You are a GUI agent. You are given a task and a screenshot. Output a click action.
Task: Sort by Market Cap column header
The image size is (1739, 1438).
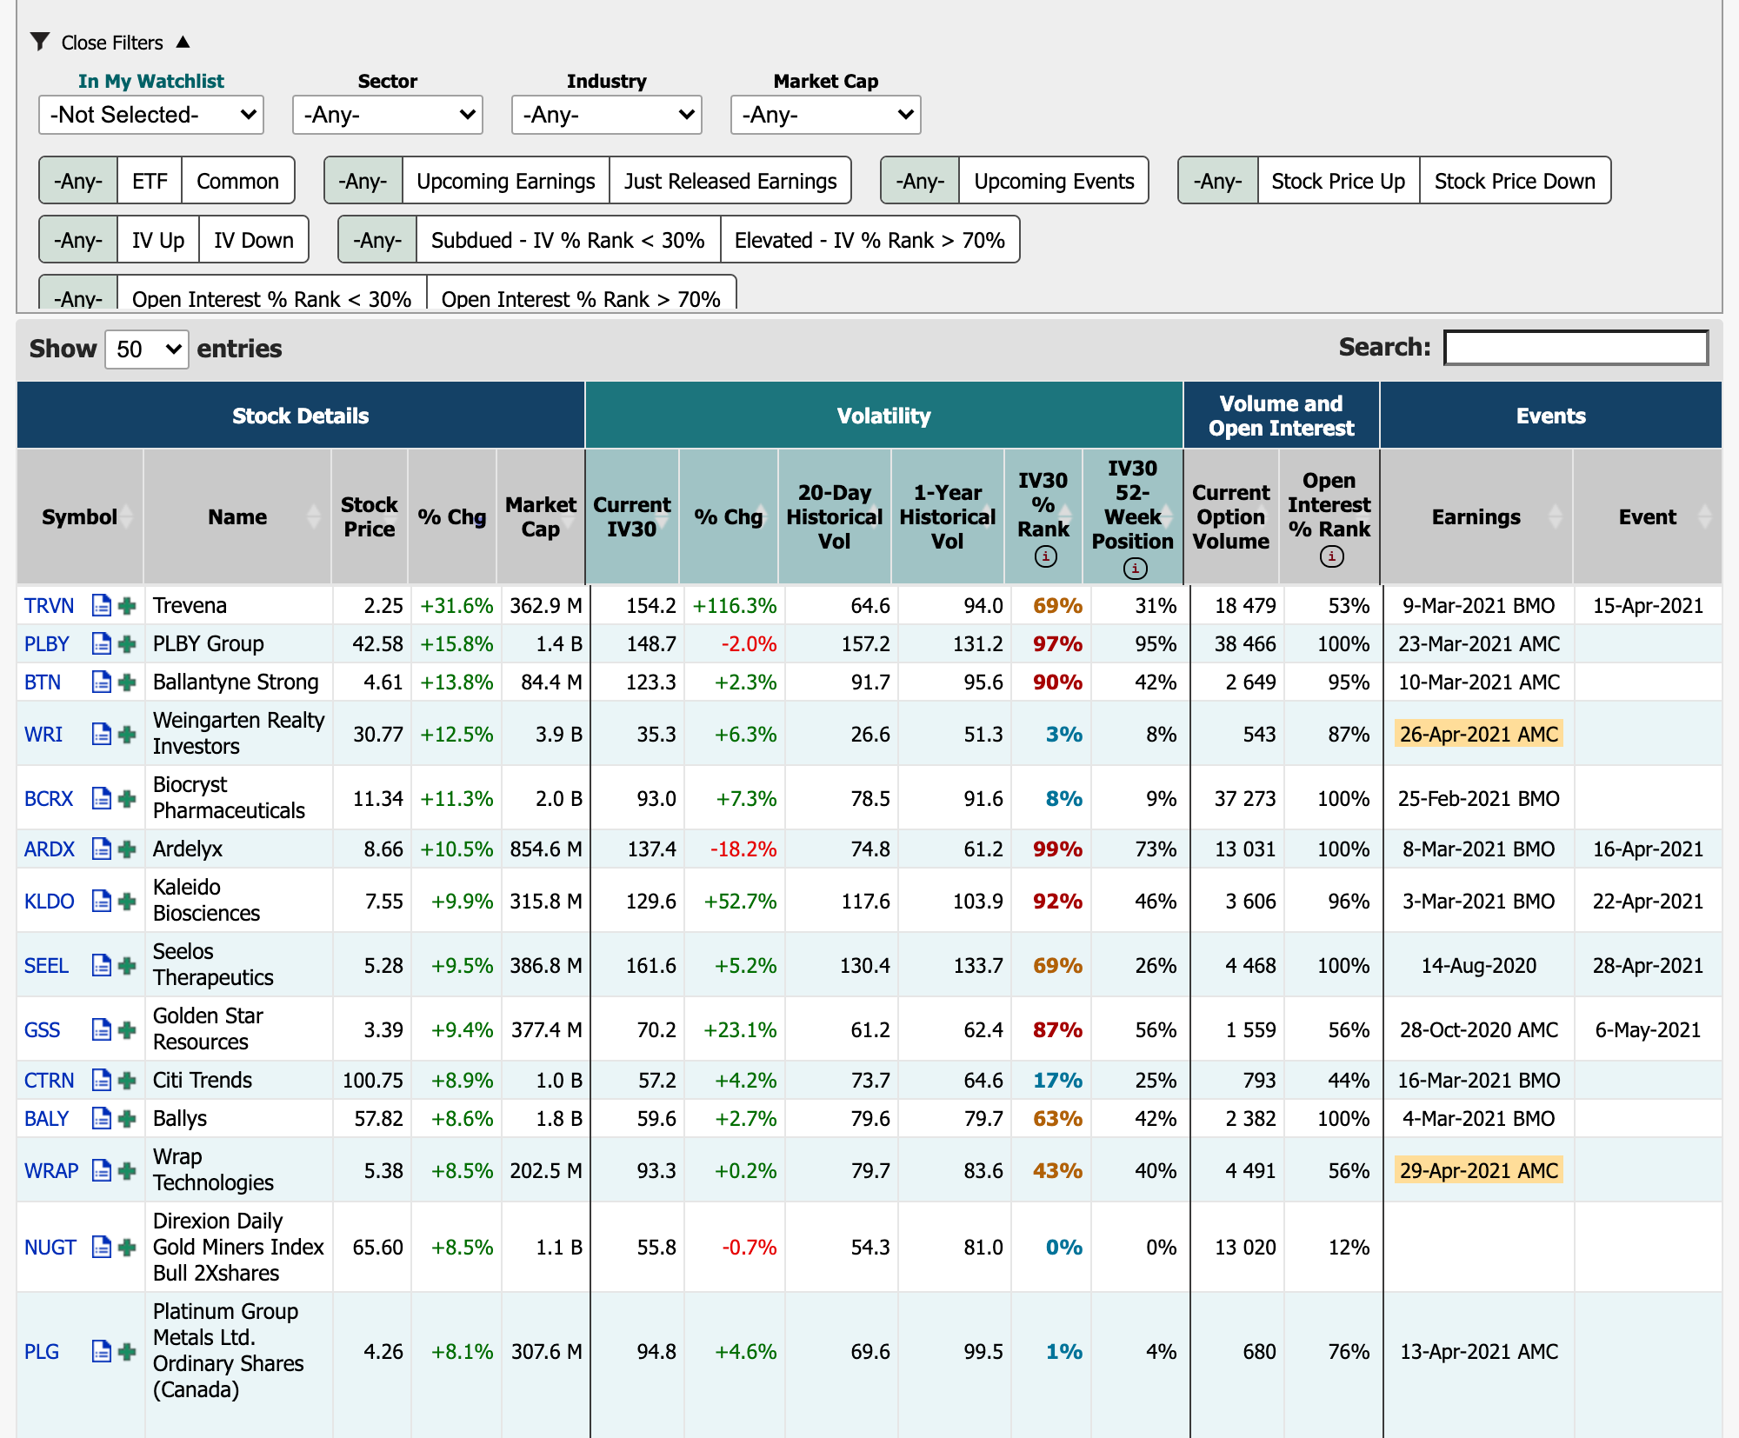[540, 516]
